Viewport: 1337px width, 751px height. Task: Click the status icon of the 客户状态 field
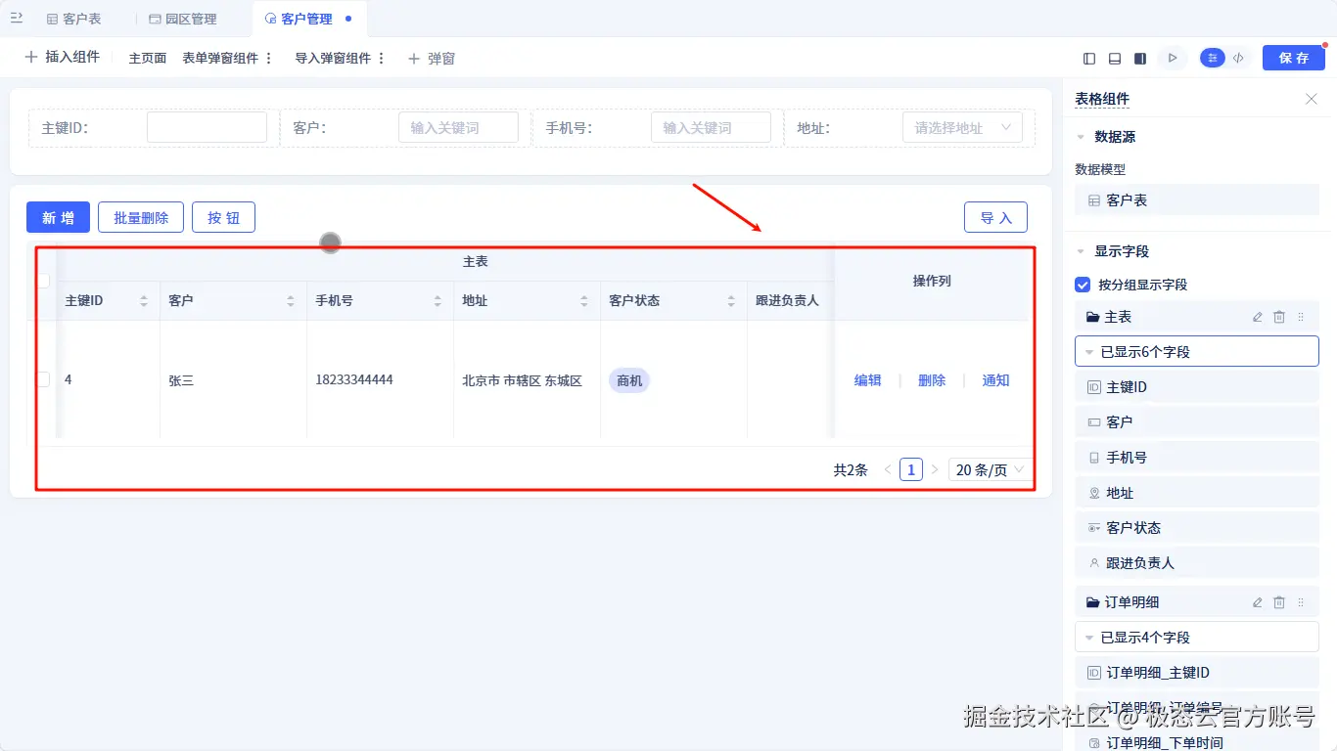[1094, 528]
